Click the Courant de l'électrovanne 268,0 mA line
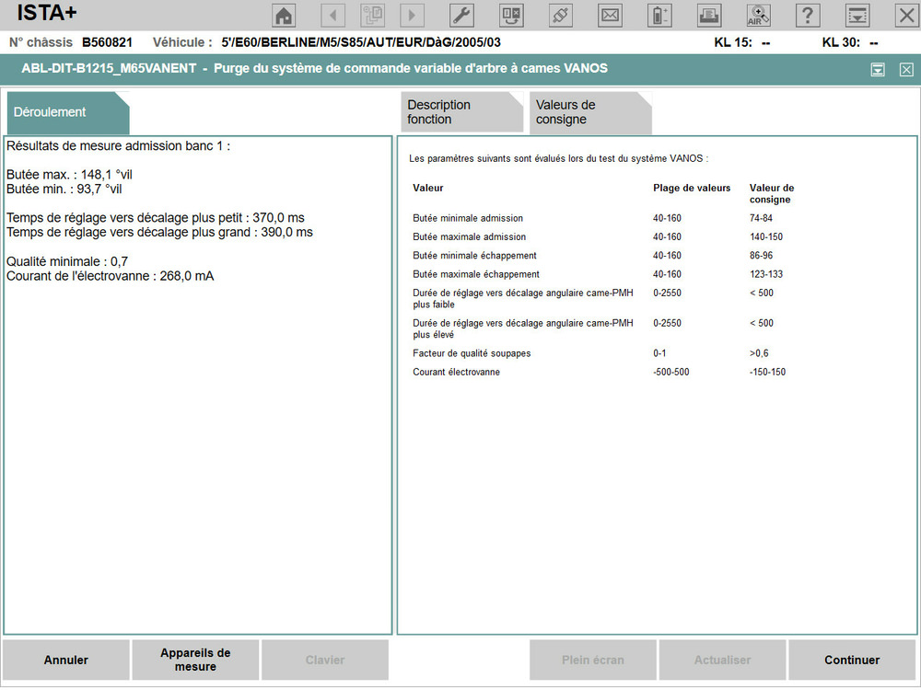The height and width of the screenshot is (690, 921). [110, 276]
